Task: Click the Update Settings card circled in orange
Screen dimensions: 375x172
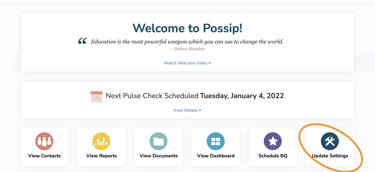Action: click(x=330, y=147)
